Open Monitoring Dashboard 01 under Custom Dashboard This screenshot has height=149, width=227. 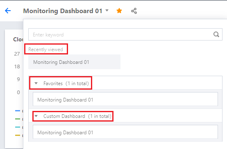tap(125, 132)
